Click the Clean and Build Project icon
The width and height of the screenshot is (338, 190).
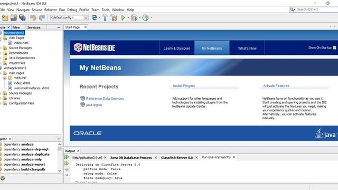pos(114,17)
